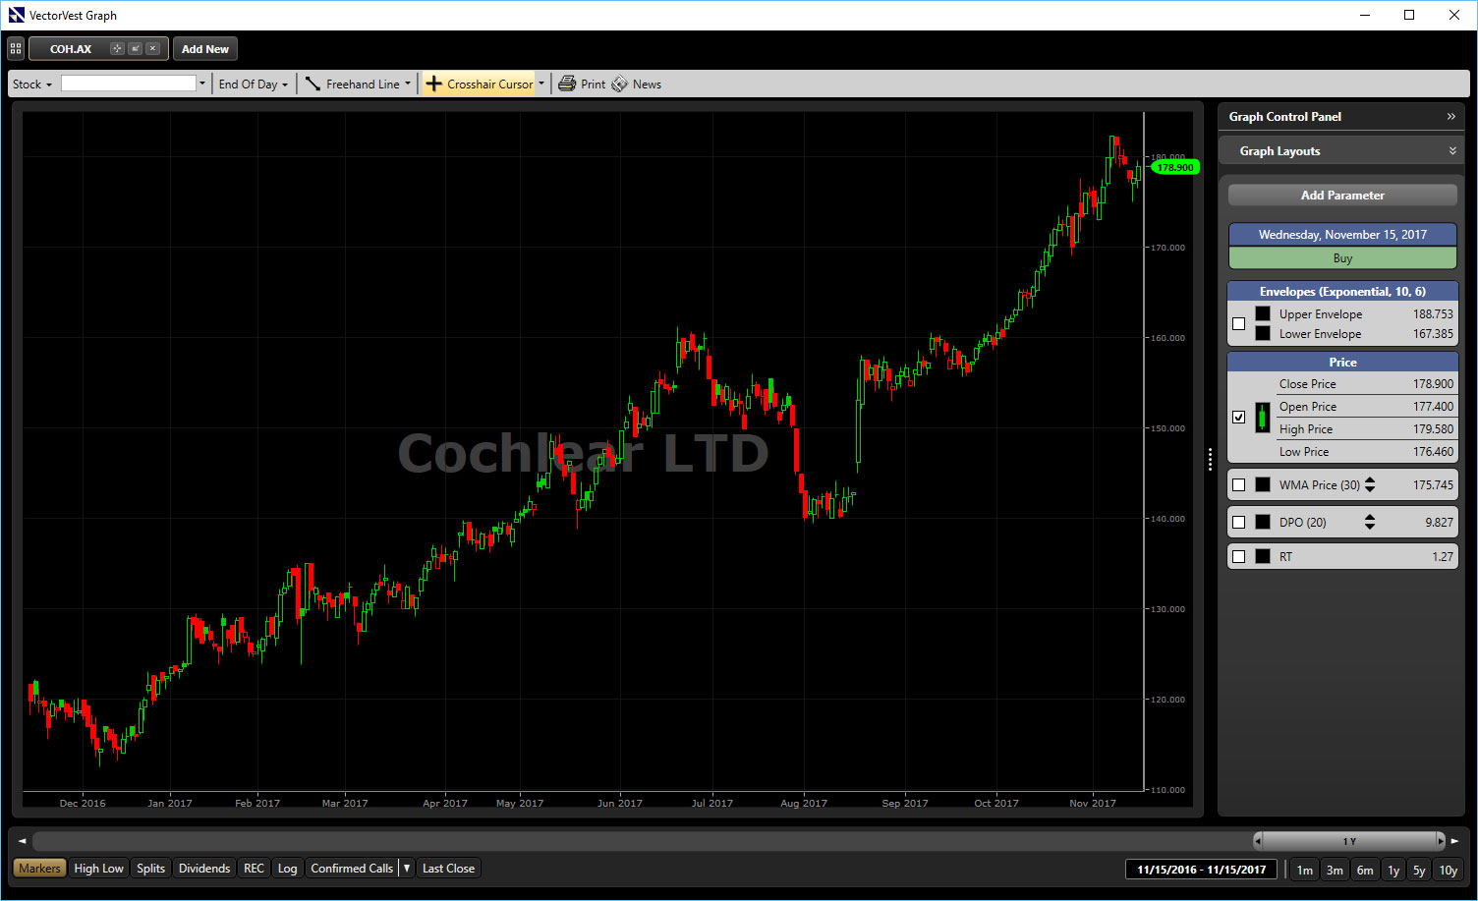1478x901 pixels.
Task: Adjust WMA Price (30) period stepper
Action: pos(1370,485)
